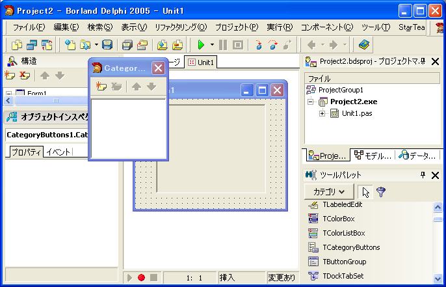Open the 実行(R) menu
The width and height of the screenshot is (446, 287).
(280, 27)
